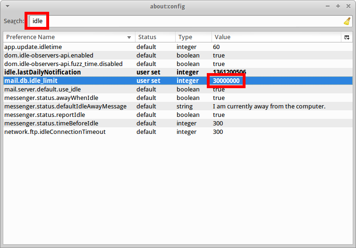This screenshot has width=356, height=248.
Task: Close the about:config window
Action: (x=348, y=6)
